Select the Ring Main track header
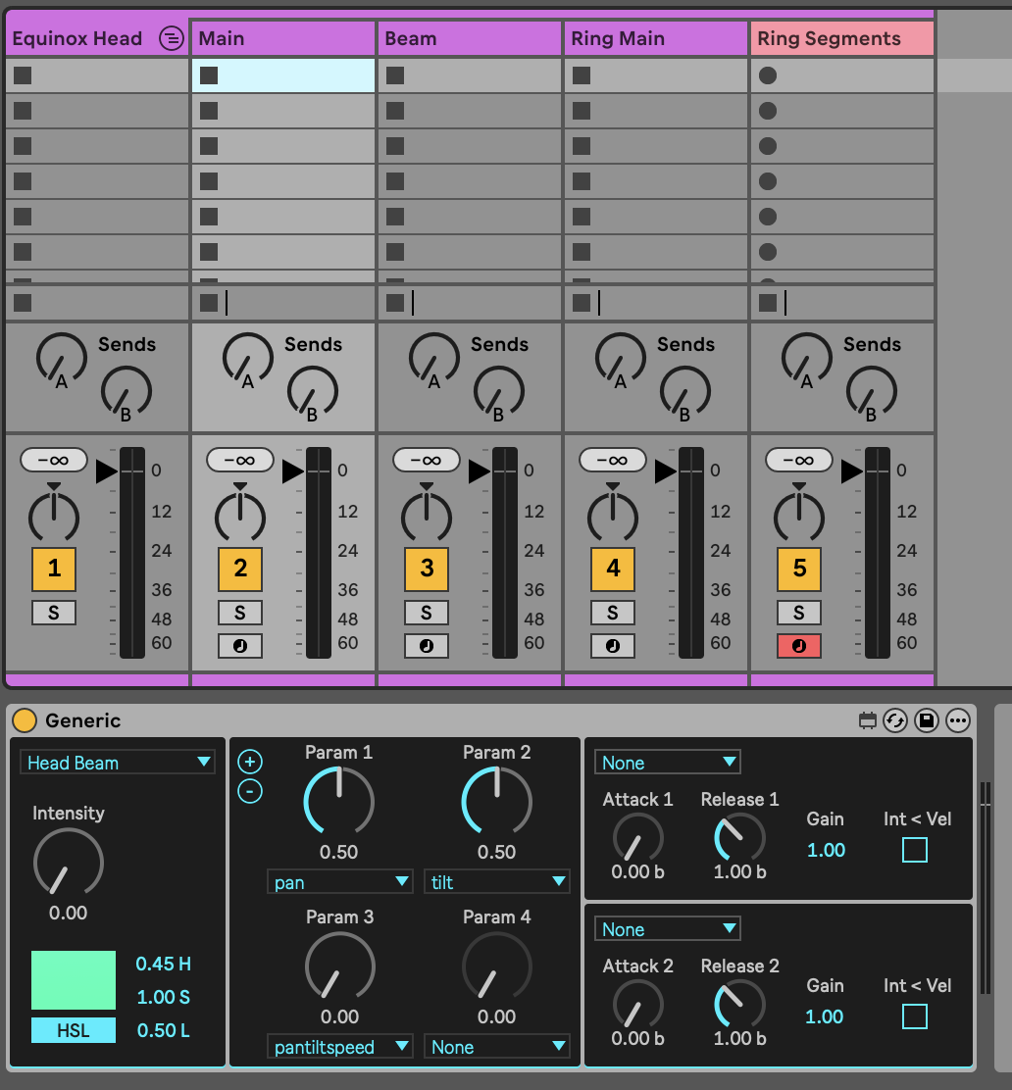Viewport: 1012px width, 1090px height. point(655,39)
